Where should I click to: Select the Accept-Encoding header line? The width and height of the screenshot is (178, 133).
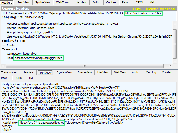pyautogui.click(x=30, y=28)
